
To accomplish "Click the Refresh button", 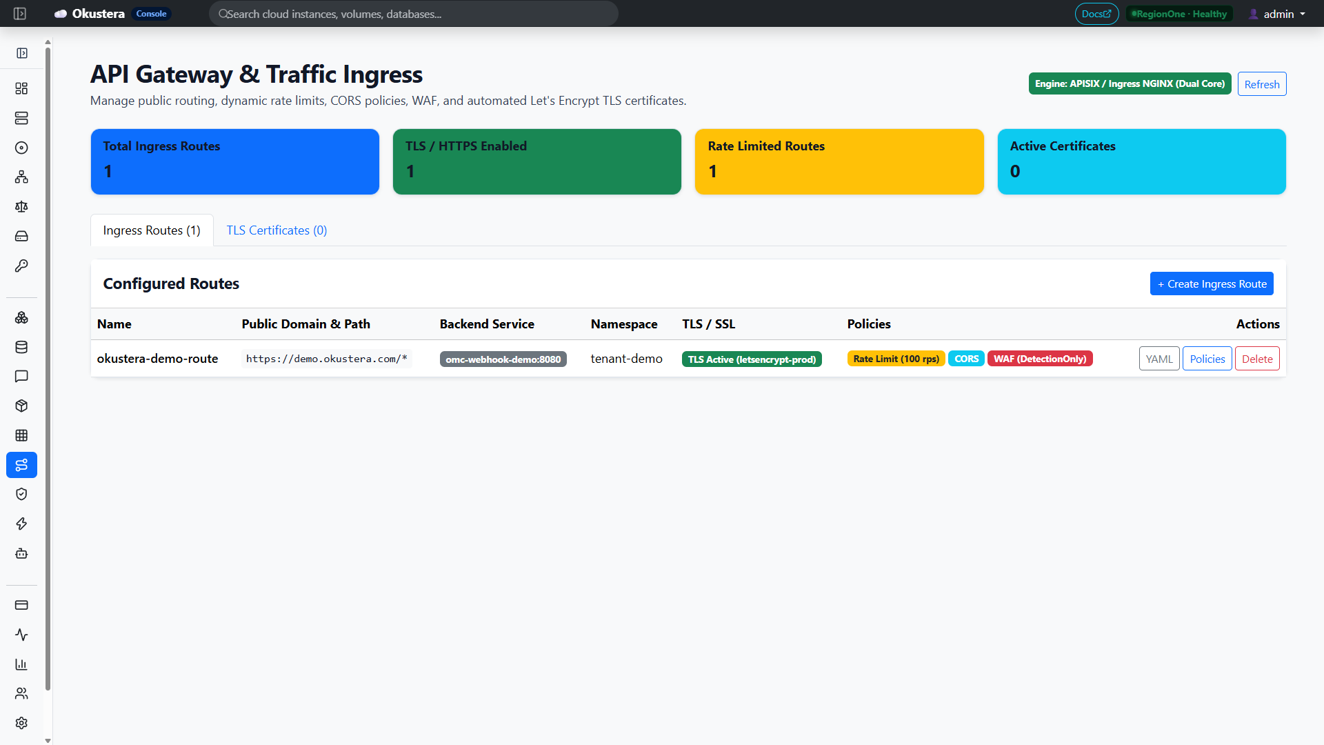I will [1262, 84].
